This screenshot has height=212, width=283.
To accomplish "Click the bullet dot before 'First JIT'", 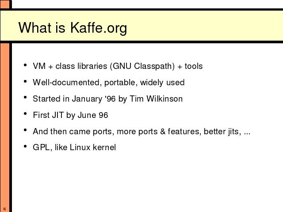I will tap(25, 114).
